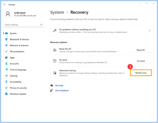Click the Privacy & security shield icon
158x123 pixels.
coord(6,88)
